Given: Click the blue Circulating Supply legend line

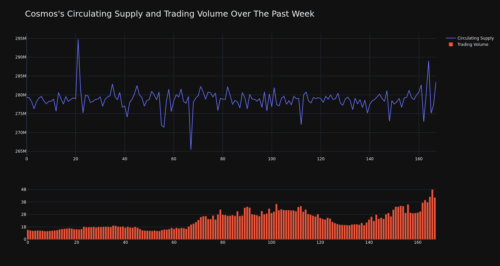Looking at the screenshot, I should point(451,38).
